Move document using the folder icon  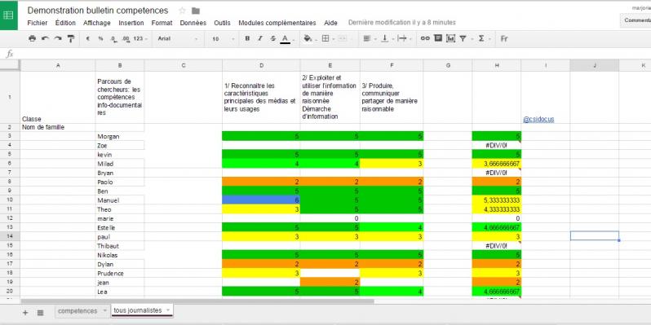[x=196, y=11]
